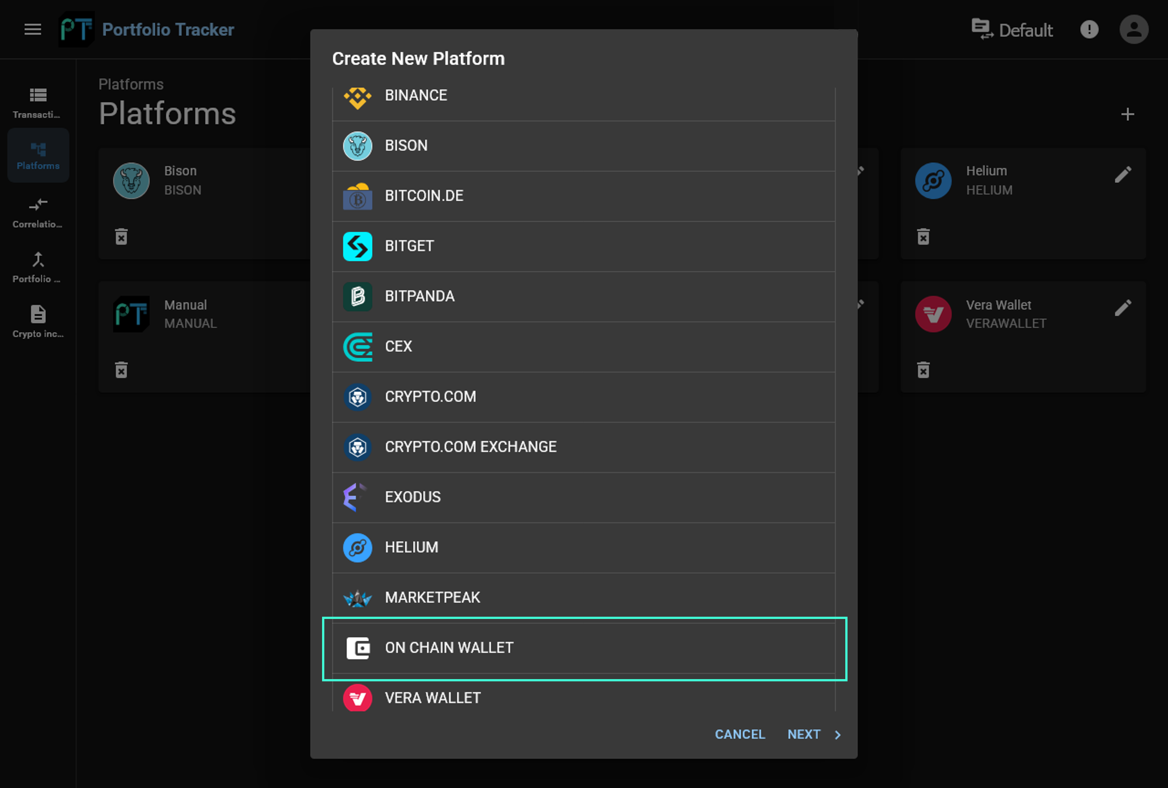Screen dimensions: 1168x788
Task: Delete the Vera Wallet platform card
Action: (923, 370)
